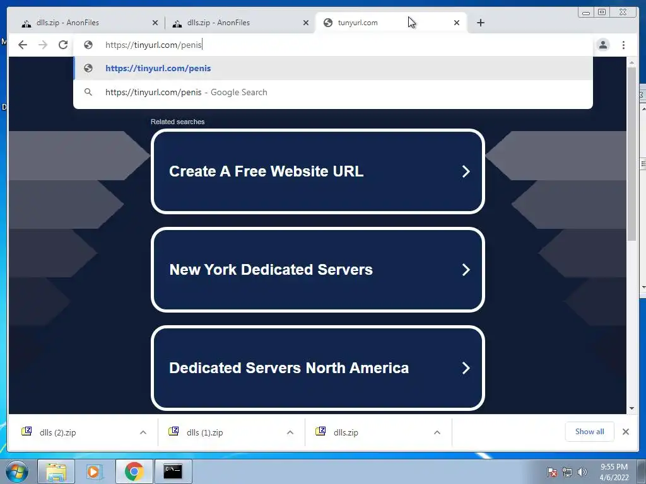
Task: Launch Windows Media Player from taskbar
Action: [94, 471]
